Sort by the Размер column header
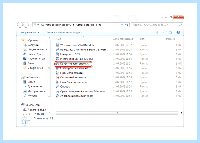This screenshot has height=143, width=200. 171,39
